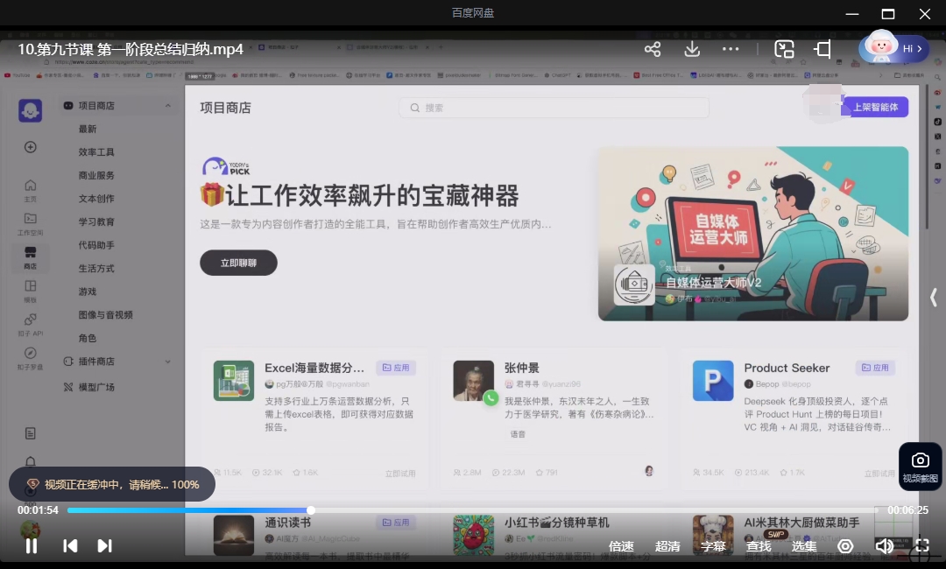946x569 pixels.
Task: Click the 搜索 search field
Action: click(554, 108)
